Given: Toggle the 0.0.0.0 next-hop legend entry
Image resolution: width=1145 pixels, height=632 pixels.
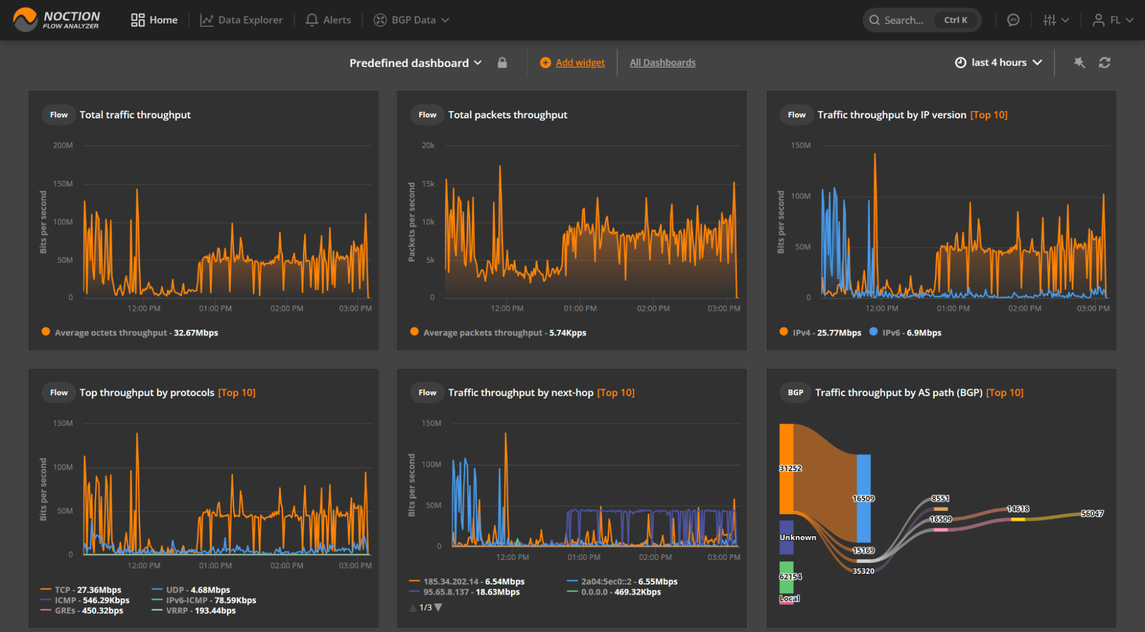Looking at the screenshot, I should tap(614, 591).
